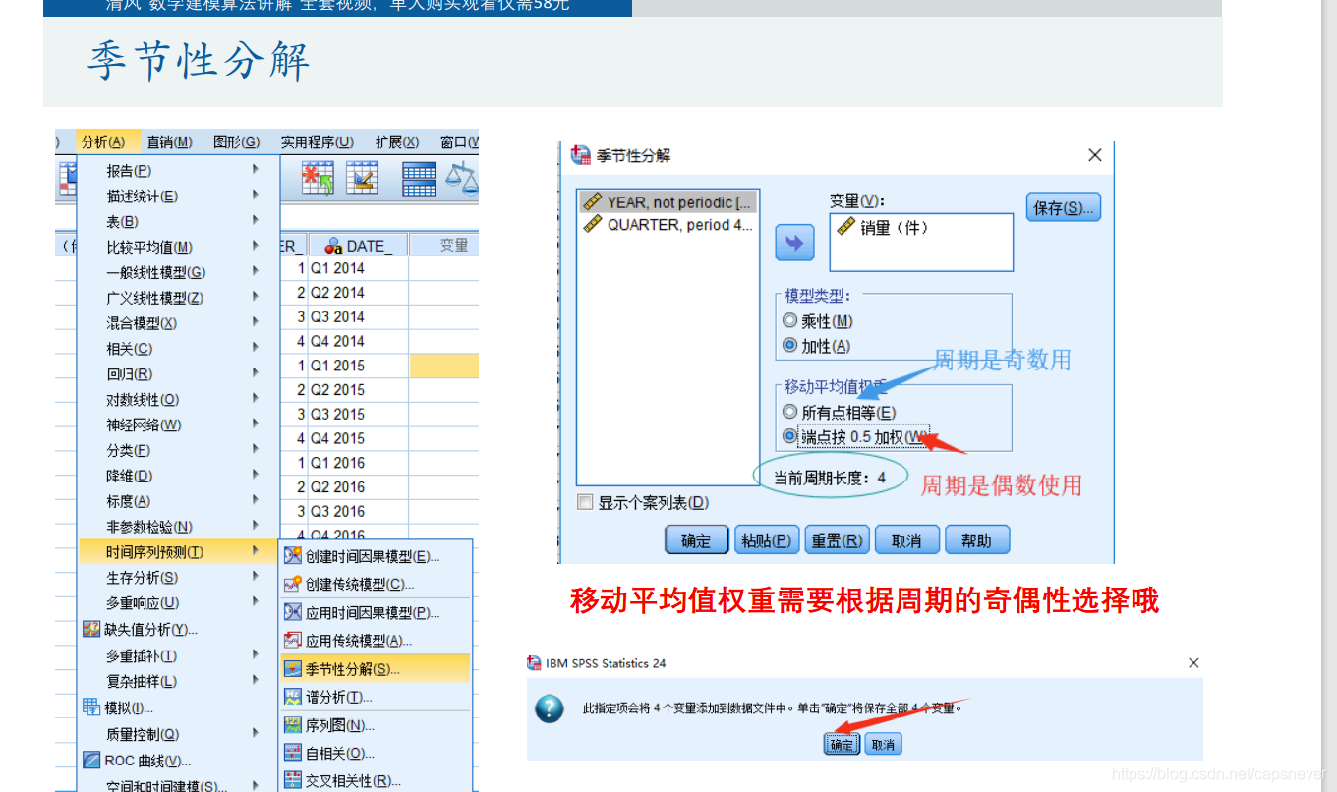Click the 交叉相关性 menu icon
Image resolution: width=1337 pixels, height=792 pixels.
(293, 780)
